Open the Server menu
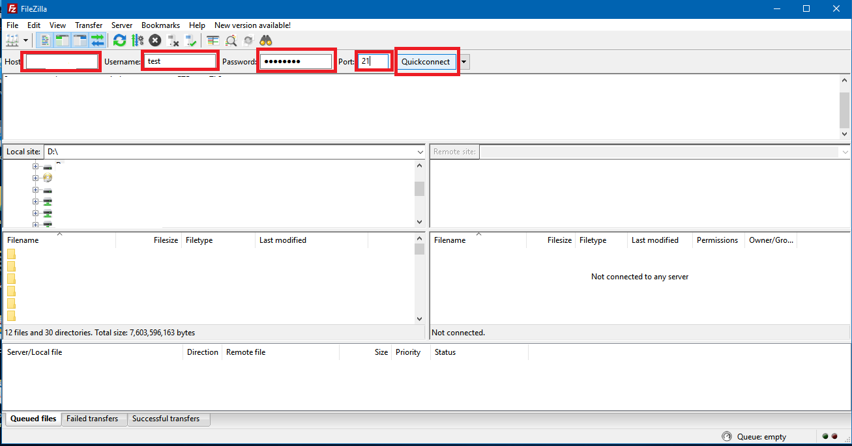The width and height of the screenshot is (852, 446). [x=122, y=25]
